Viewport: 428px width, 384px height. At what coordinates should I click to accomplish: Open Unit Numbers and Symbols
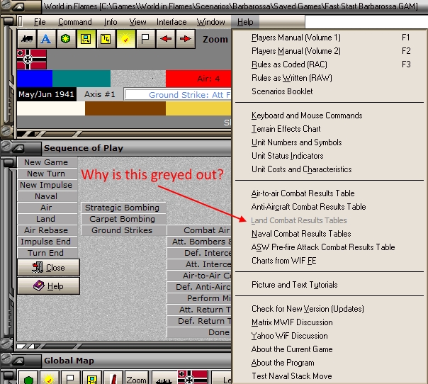(330, 142)
